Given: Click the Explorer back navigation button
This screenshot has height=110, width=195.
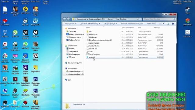Looking at the screenshot, I should [64, 19].
